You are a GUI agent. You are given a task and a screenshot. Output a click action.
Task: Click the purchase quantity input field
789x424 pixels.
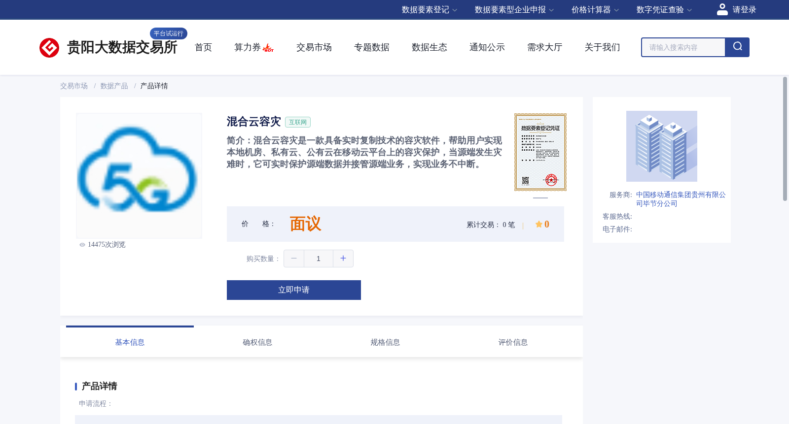[319, 259]
